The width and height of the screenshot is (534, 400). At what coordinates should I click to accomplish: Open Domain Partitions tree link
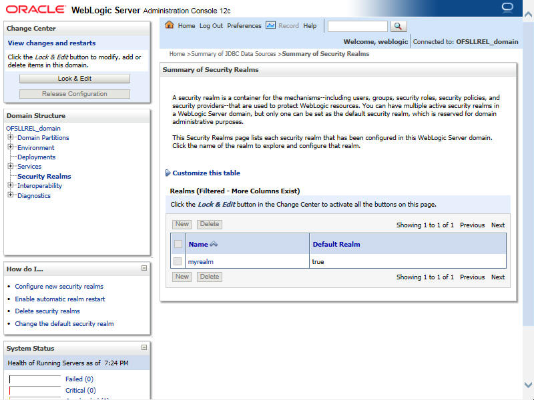43,138
